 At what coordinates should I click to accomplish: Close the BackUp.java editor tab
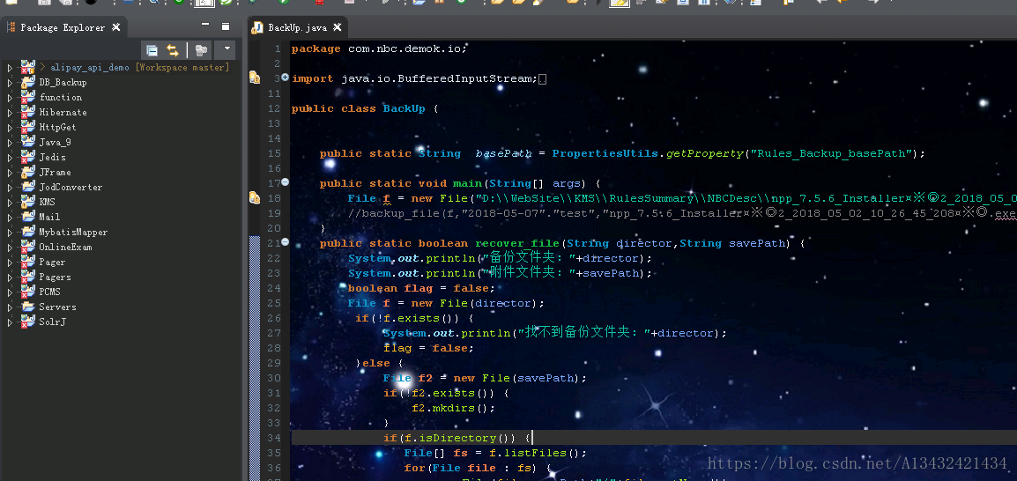(x=337, y=28)
